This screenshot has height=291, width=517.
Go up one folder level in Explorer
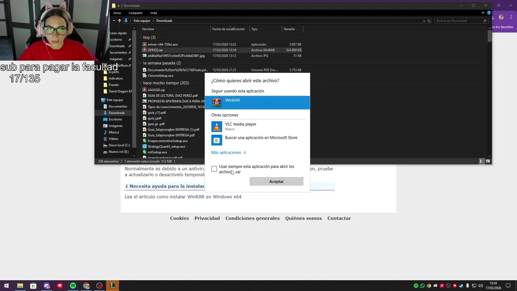(119, 21)
